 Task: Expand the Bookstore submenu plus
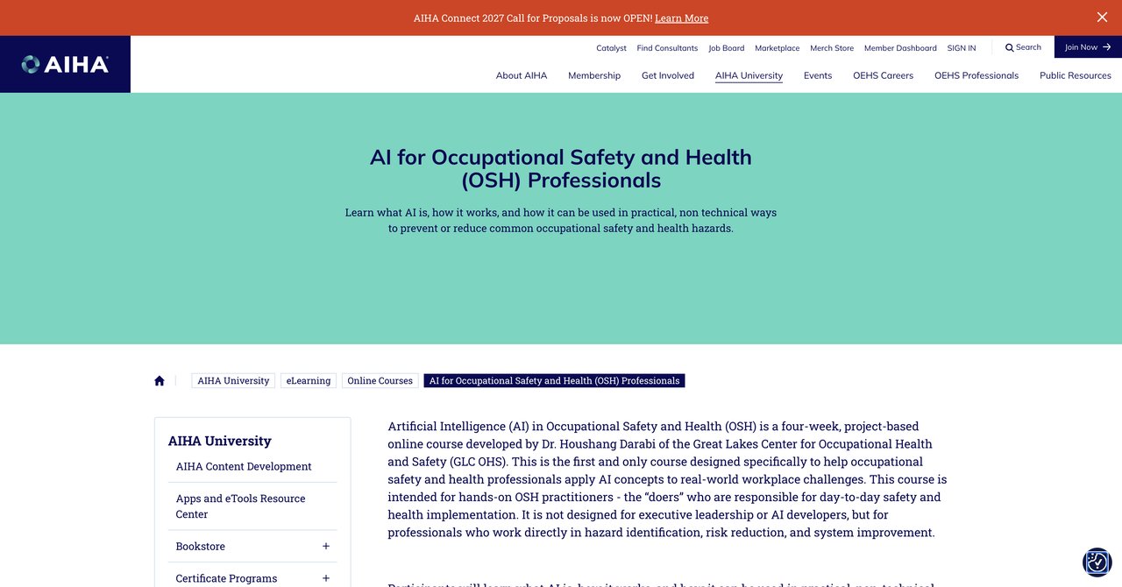point(326,546)
